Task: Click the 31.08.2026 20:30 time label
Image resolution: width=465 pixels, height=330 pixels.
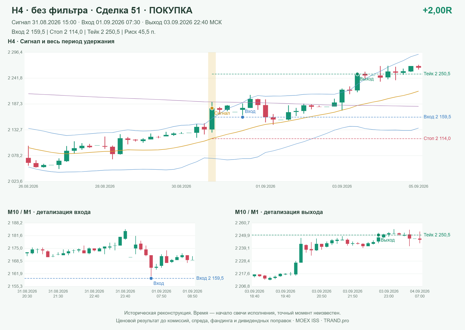Action: [27, 294]
